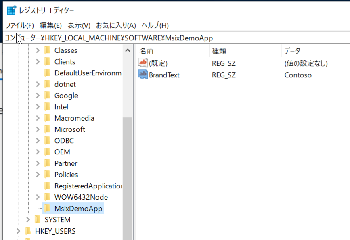The height and width of the screenshot is (240, 350).
Task: Click REG_SZ type of (既定) row
Action: pyautogui.click(x=224, y=63)
